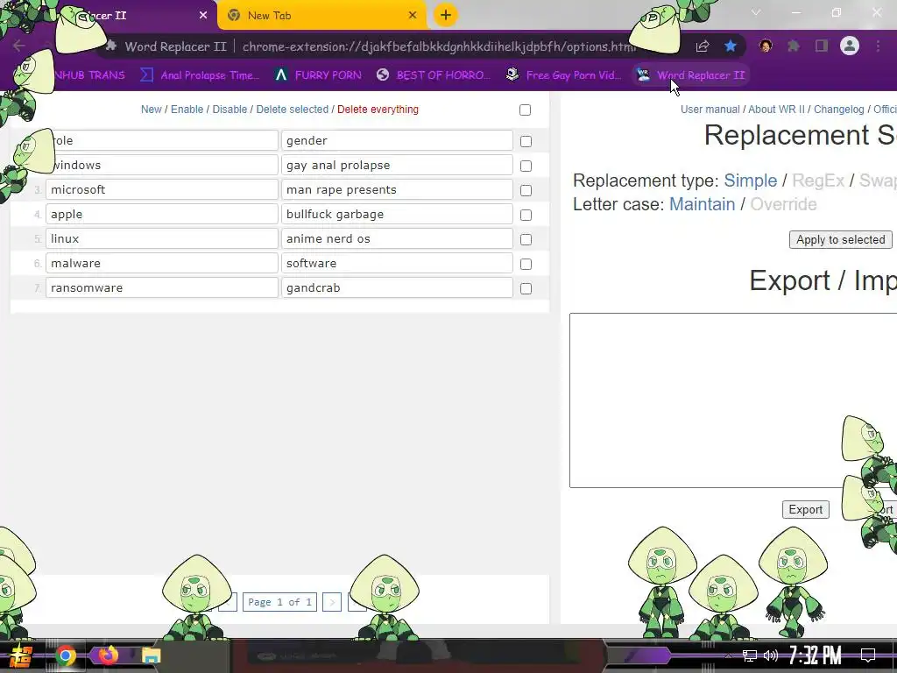Open the About WR II link

[x=776, y=110]
